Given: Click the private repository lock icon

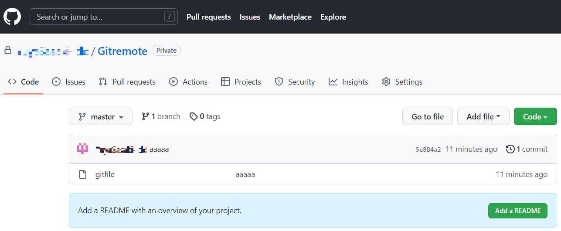Looking at the screenshot, I should pyautogui.click(x=8, y=51).
